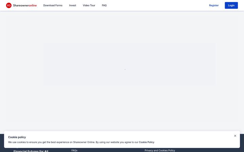Image resolution: width=244 pixels, height=152 pixels.
Task: Click the Register link
Action: pos(213,5)
